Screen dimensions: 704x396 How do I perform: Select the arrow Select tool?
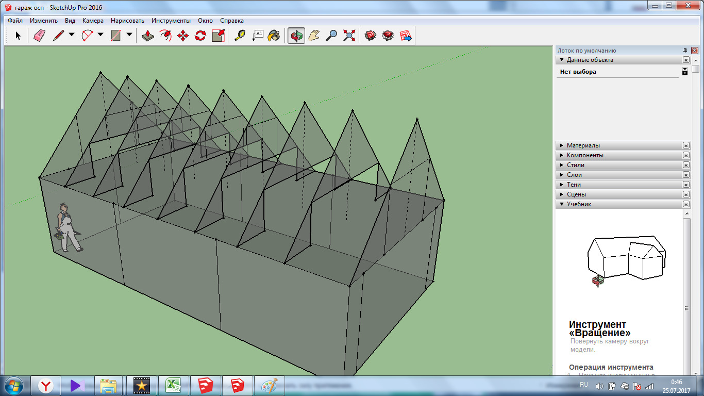point(18,36)
